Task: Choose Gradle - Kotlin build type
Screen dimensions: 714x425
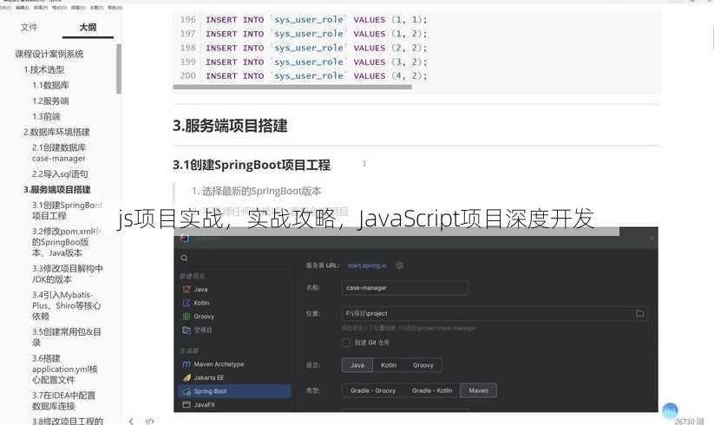Action: [x=432, y=390]
